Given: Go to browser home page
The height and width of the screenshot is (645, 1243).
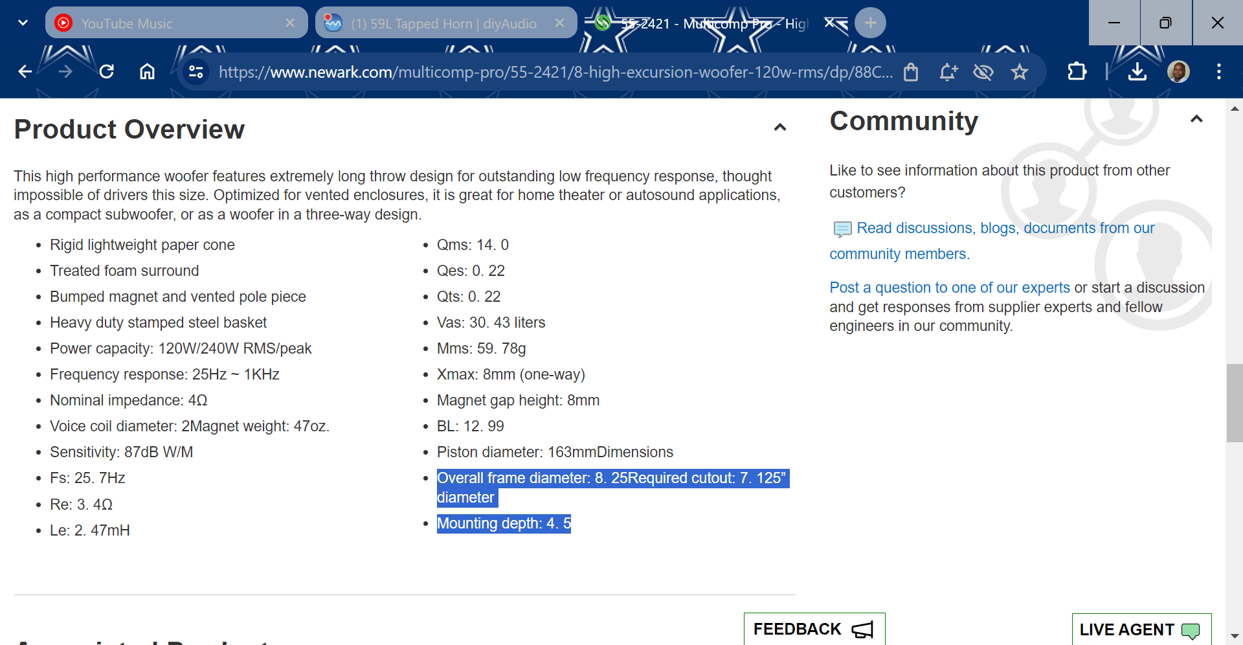Looking at the screenshot, I should pos(148,71).
